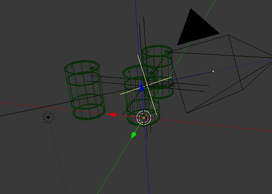
Task: Click the 3D cursor crosshair circle
Action: pyautogui.click(x=144, y=118)
